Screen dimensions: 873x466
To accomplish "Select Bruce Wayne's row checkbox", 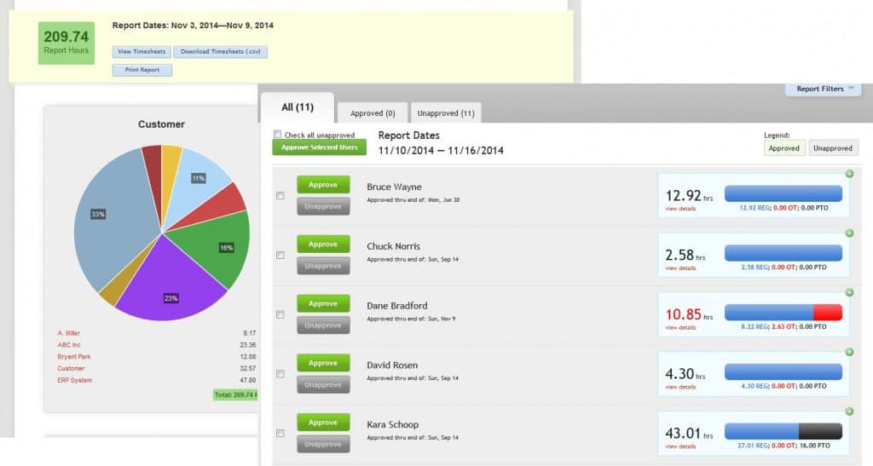I will point(280,196).
